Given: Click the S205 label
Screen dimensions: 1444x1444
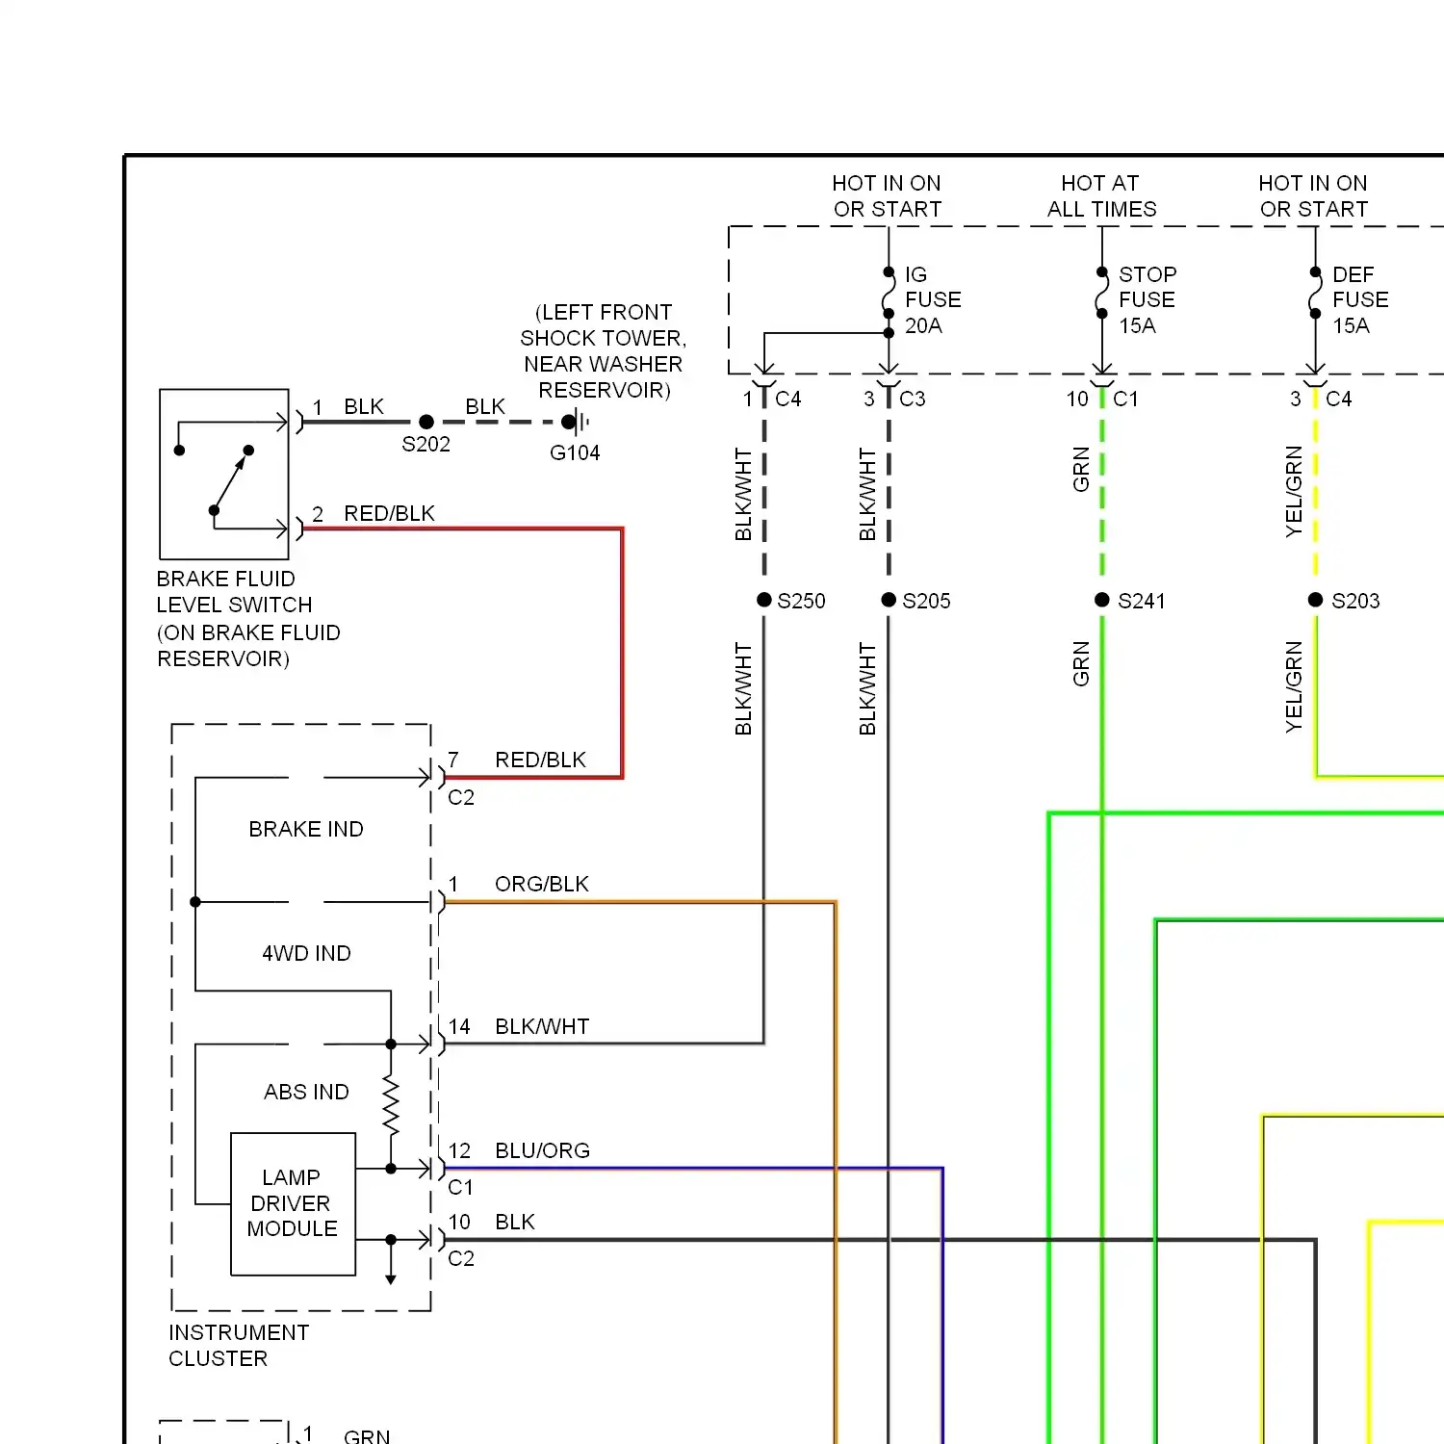Looking at the screenshot, I should pyautogui.click(x=926, y=602).
